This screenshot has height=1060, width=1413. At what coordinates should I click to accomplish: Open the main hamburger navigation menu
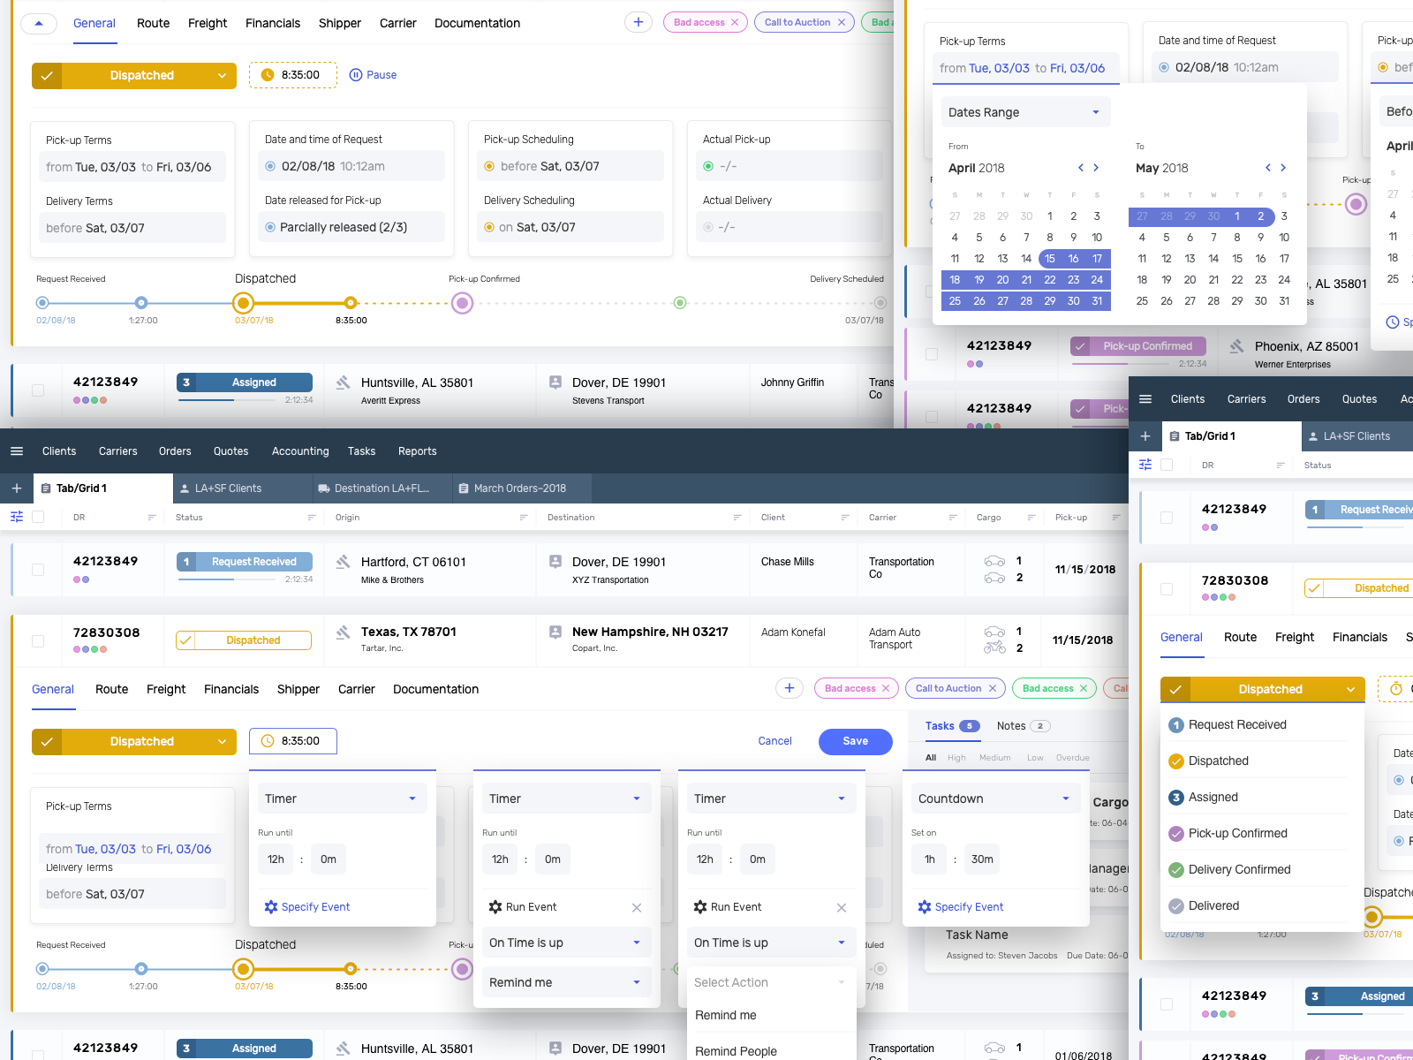coord(16,450)
